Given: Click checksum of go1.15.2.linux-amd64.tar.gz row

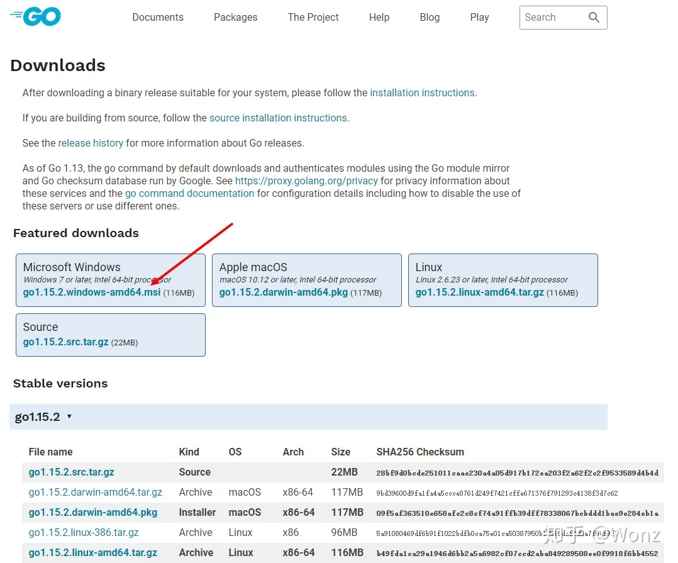Looking at the screenshot, I should [517, 553].
